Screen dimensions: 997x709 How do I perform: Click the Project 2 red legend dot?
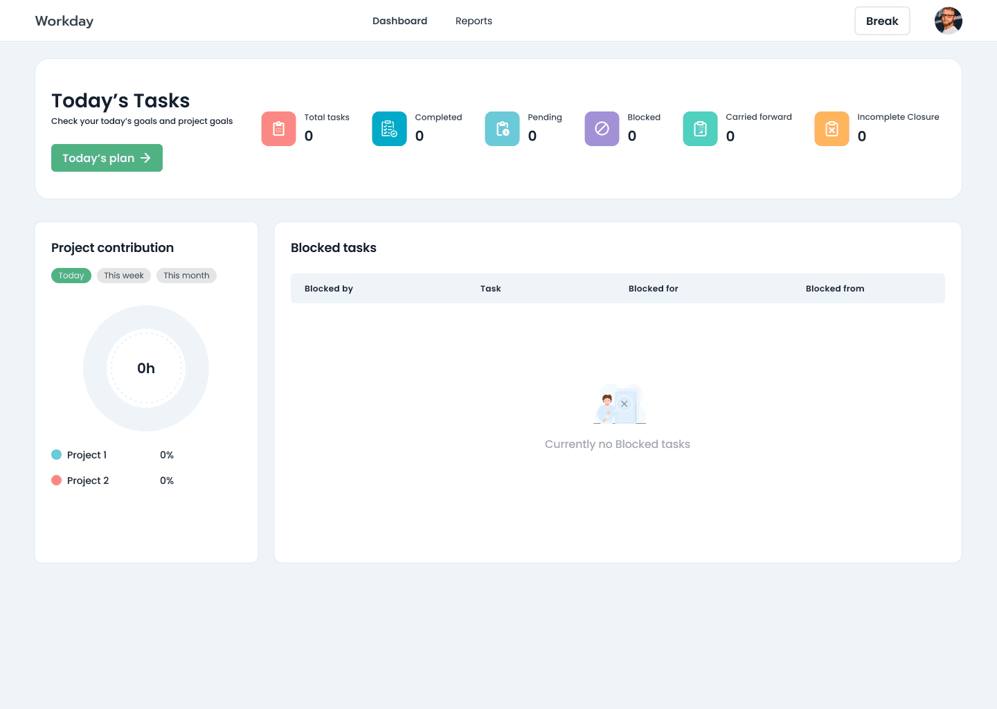57,481
